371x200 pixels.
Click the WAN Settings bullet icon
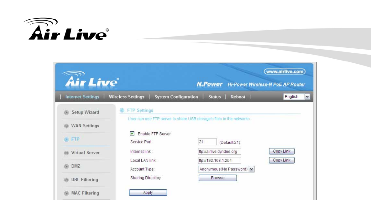click(x=66, y=126)
